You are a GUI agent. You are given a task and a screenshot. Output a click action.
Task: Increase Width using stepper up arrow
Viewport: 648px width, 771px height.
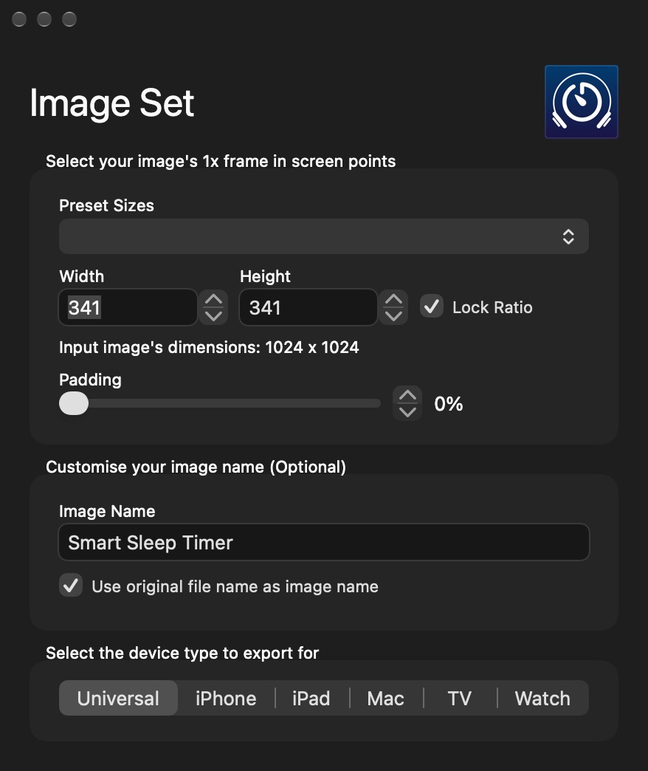click(x=213, y=299)
